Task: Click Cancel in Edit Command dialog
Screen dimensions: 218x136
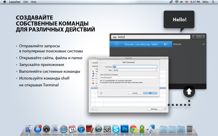Action: (135, 93)
